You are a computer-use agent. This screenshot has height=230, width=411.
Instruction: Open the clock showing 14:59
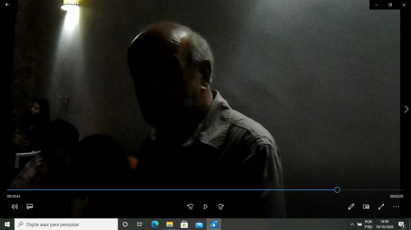click(384, 224)
